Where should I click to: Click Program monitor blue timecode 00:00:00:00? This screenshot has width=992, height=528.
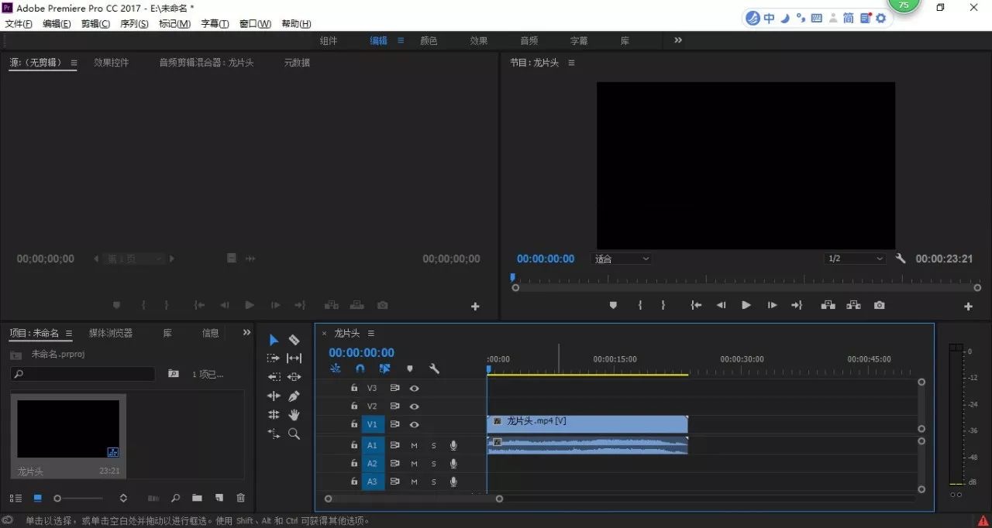click(x=546, y=259)
